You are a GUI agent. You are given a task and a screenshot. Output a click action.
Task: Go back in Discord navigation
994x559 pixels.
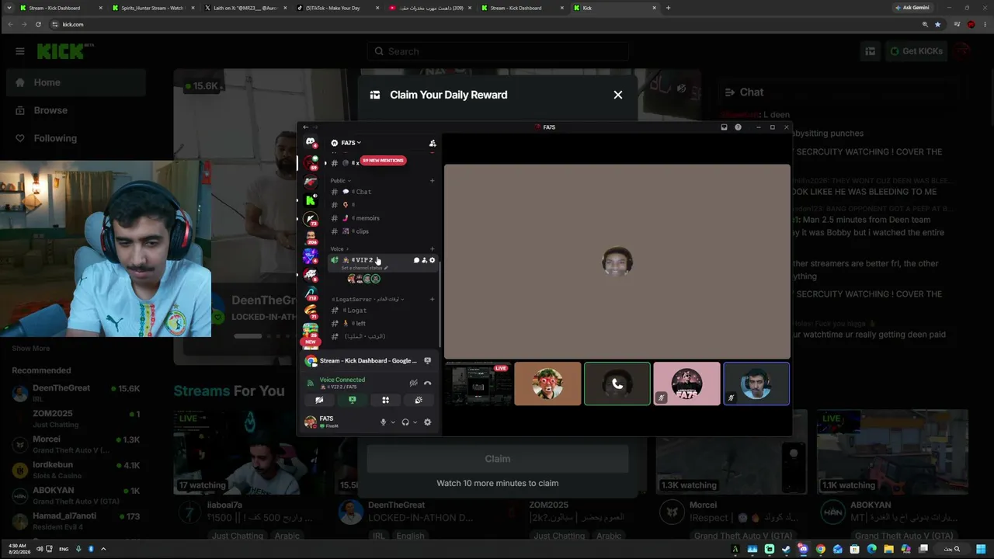tap(305, 127)
